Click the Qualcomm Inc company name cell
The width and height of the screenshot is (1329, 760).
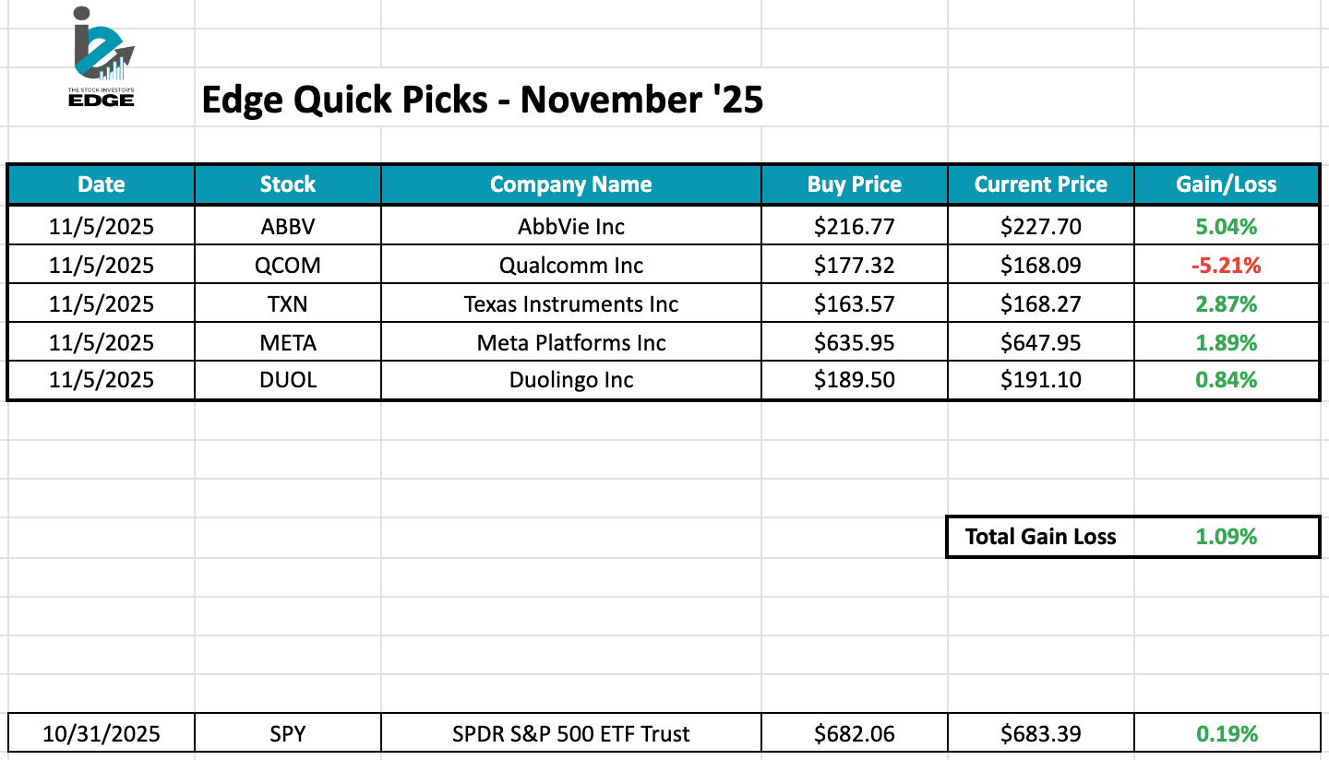tap(570, 266)
